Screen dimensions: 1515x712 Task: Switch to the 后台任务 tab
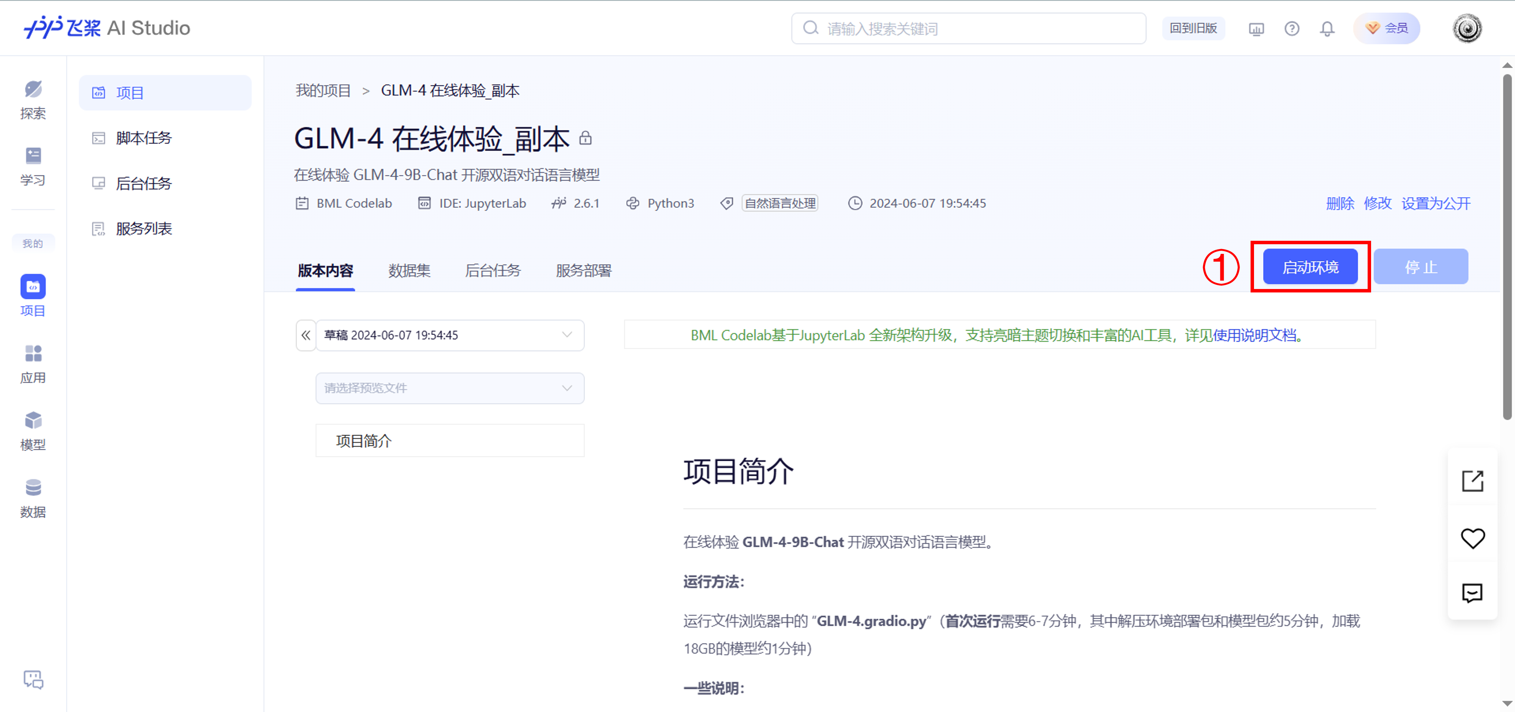pos(493,271)
